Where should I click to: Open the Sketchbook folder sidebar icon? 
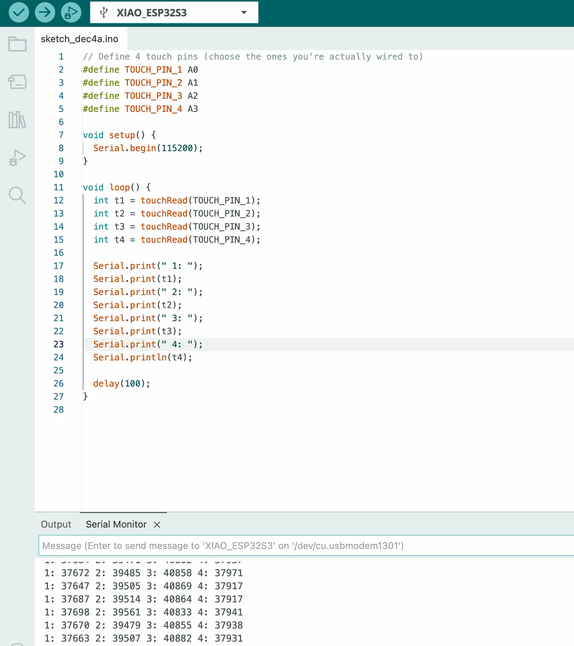[x=17, y=44]
